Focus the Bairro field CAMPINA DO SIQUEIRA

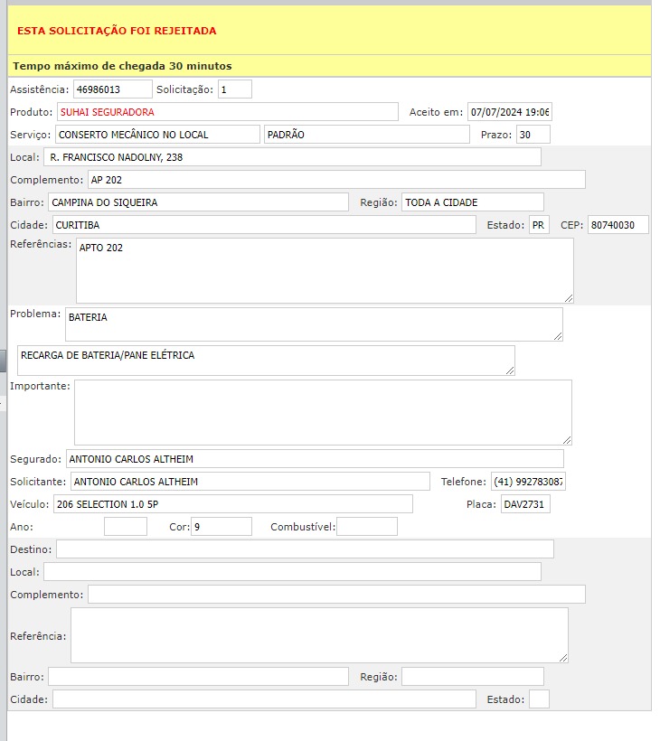(197, 202)
